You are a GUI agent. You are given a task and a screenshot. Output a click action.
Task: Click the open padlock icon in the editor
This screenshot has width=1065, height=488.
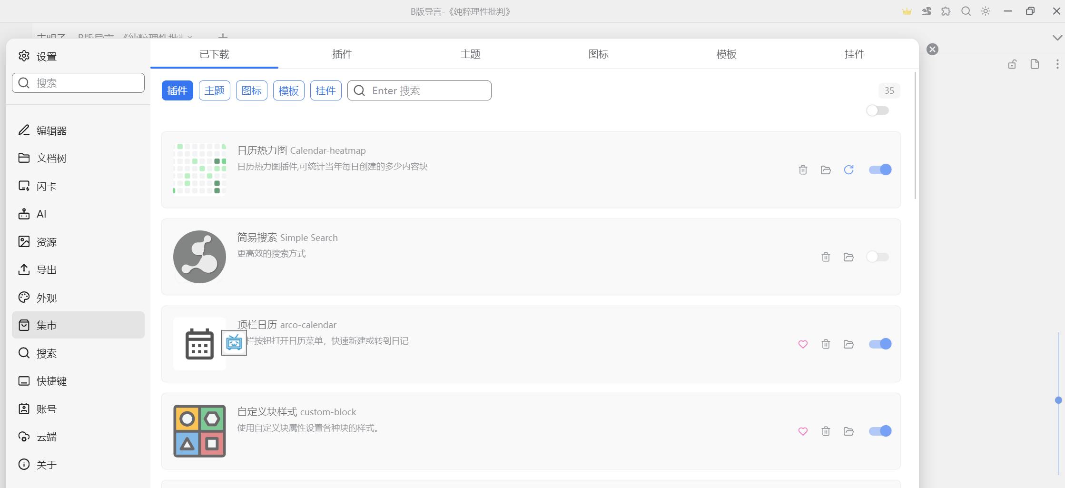pos(1012,64)
